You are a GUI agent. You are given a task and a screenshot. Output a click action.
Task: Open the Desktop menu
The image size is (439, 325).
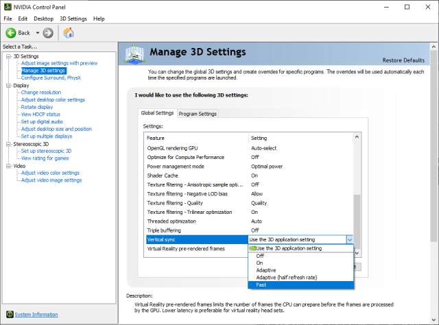coord(43,19)
